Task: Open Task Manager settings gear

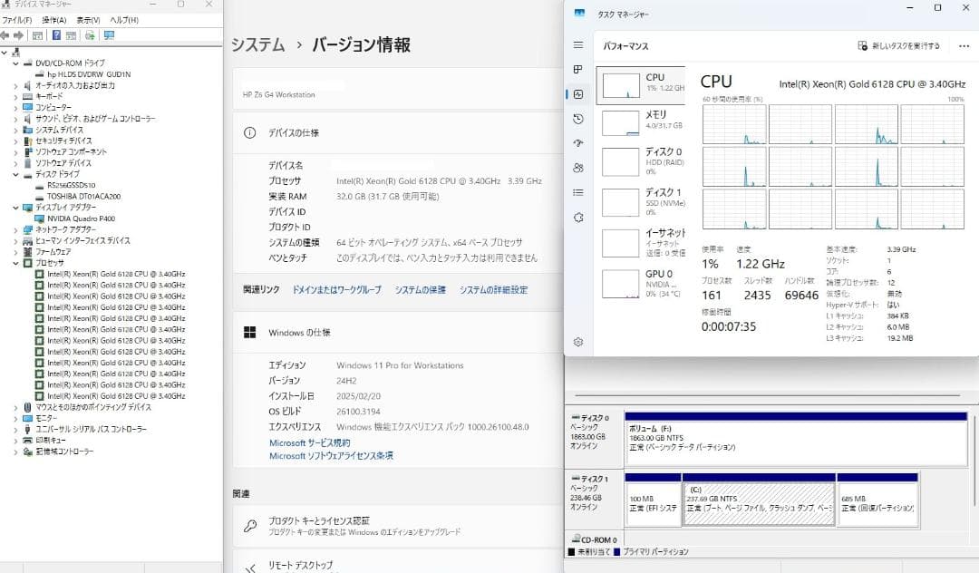Action: pos(577,343)
